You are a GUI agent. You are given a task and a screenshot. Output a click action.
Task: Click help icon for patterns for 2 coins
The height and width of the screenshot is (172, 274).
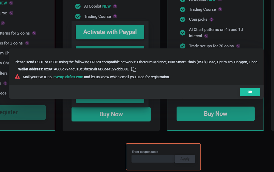[34, 33]
